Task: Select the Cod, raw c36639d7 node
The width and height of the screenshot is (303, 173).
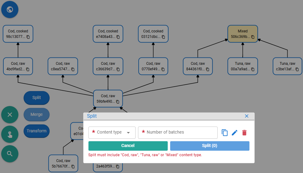Action: click(x=108, y=66)
